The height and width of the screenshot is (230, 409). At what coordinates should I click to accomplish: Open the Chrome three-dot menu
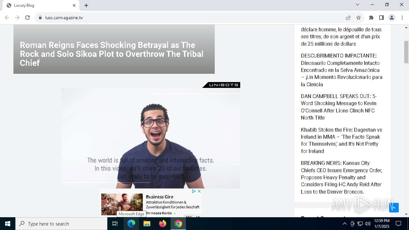402,18
